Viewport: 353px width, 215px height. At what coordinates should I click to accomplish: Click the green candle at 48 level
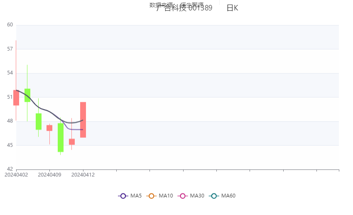(39, 121)
